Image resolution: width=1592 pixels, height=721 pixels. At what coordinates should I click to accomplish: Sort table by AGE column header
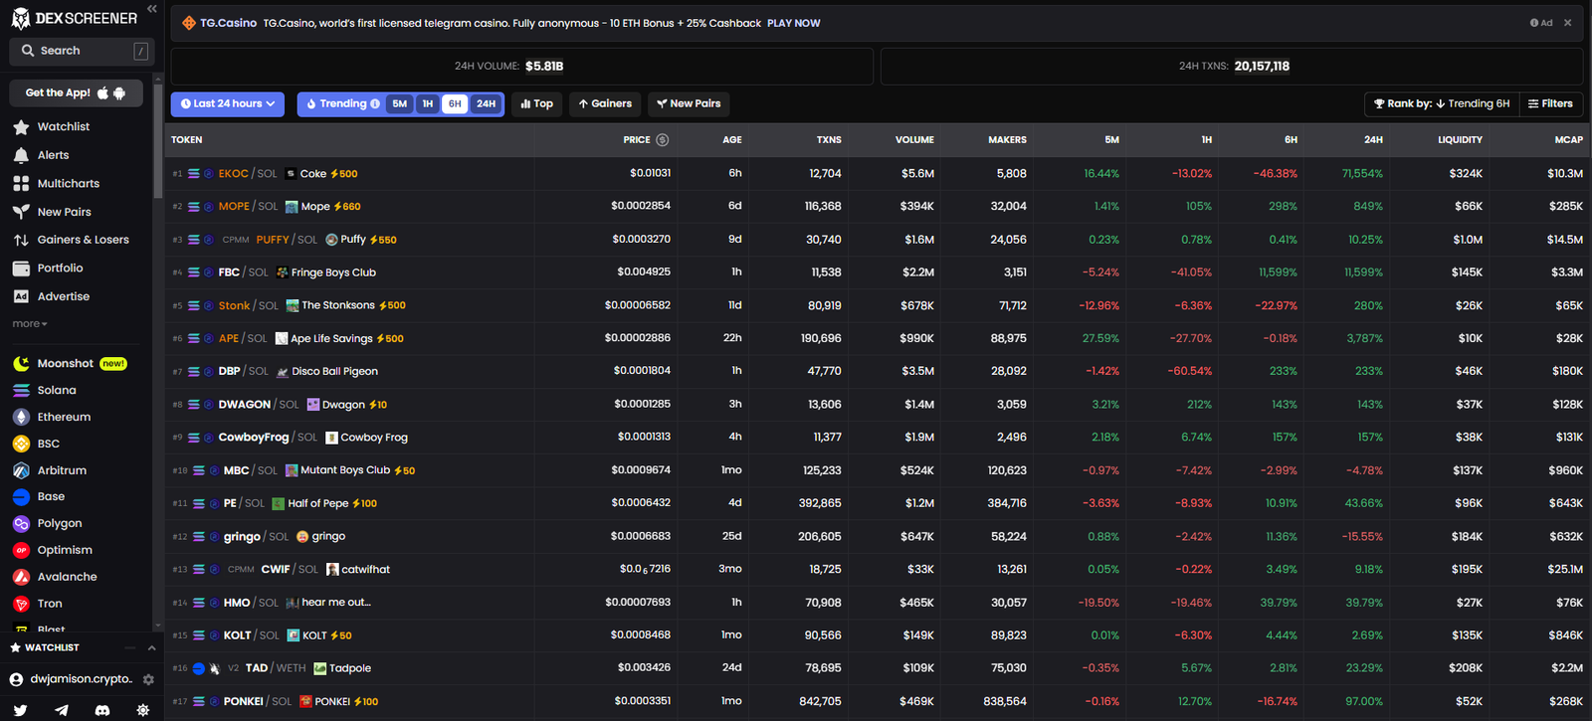[732, 140]
